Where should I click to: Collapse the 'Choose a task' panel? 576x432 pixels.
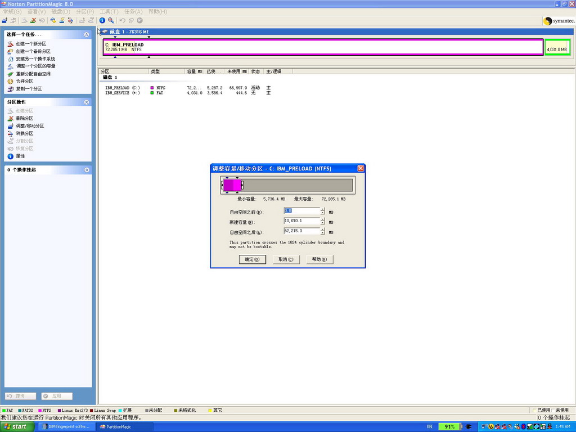(x=87, y=34)
